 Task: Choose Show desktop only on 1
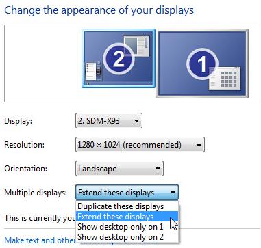pos(127,227)
